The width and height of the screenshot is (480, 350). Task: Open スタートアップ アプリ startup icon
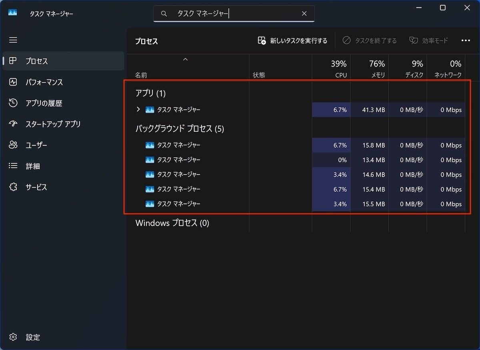tap(13, 124)
